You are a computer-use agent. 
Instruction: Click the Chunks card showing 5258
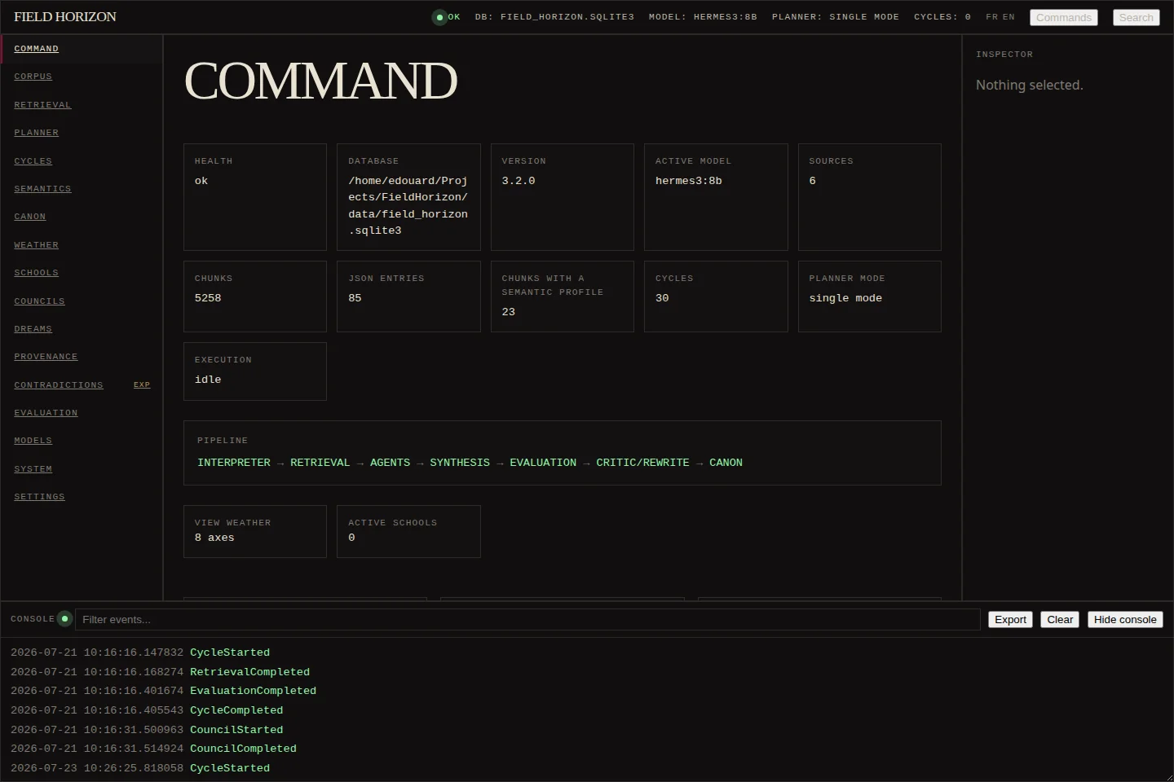[255, 297]
